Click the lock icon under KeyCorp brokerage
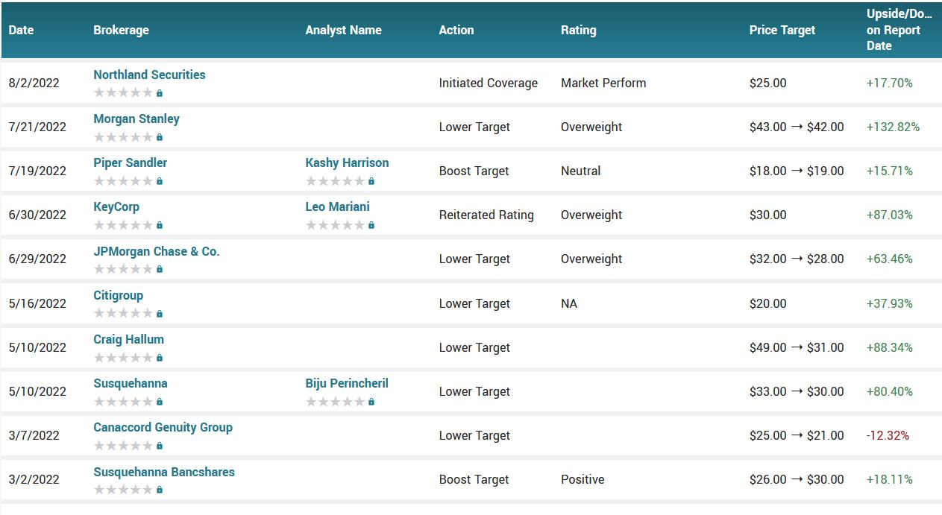This screenshot has width=942, height=515. tap(160, 225)
